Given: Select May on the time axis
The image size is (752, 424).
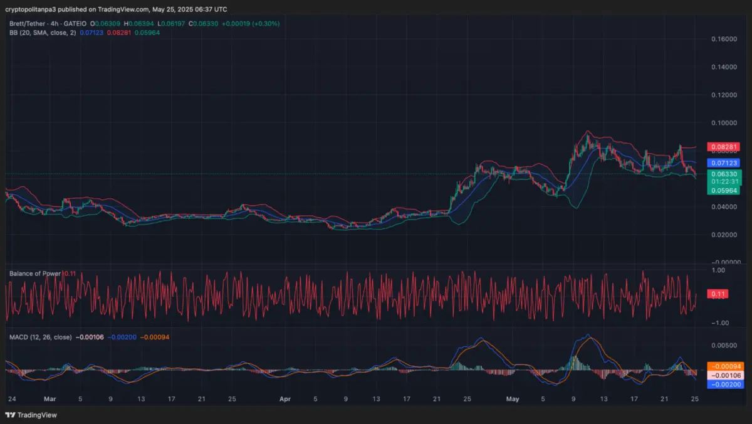Looking at the screenshot, I should point(513,399).
